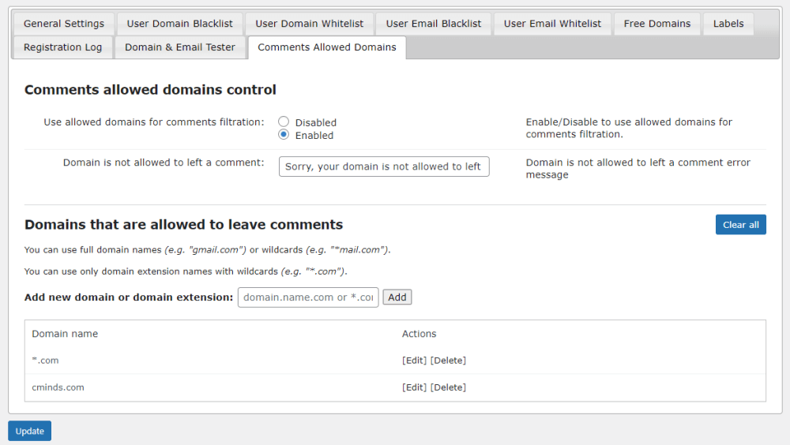Edit the *.com domain entry
This screenshot has height=445, width=790.
point(414,361)
